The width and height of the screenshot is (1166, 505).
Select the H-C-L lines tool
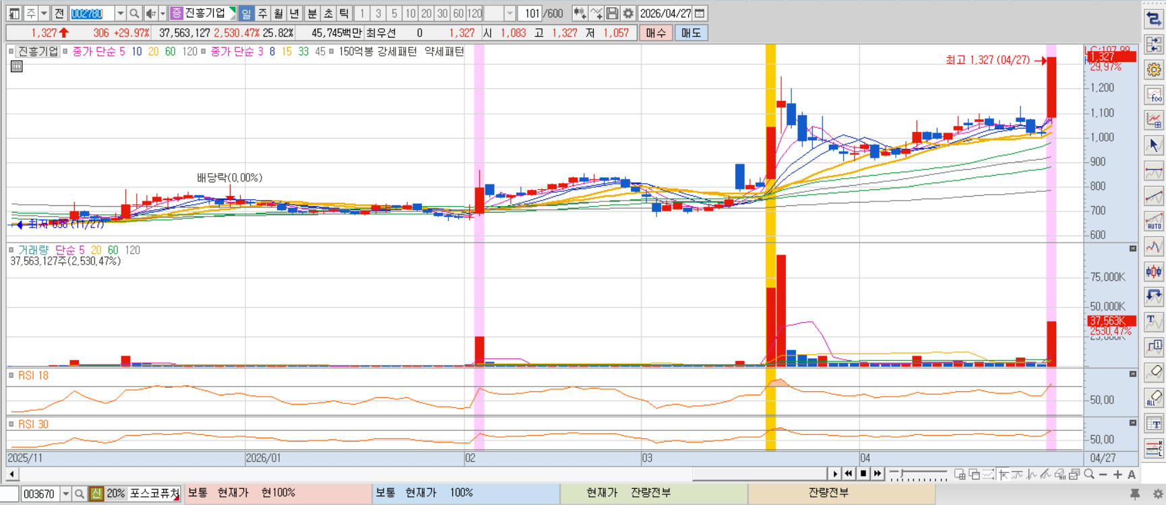coord(1154,448)
